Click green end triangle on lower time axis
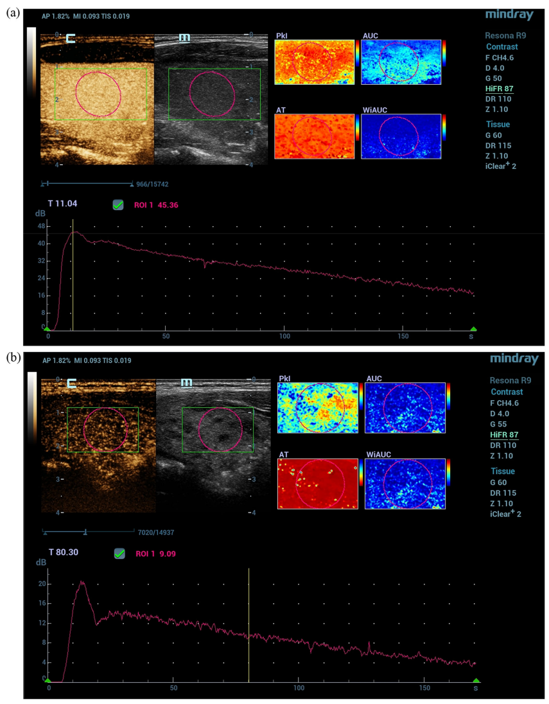Screen dimensions: 549x704 [476, 680]
